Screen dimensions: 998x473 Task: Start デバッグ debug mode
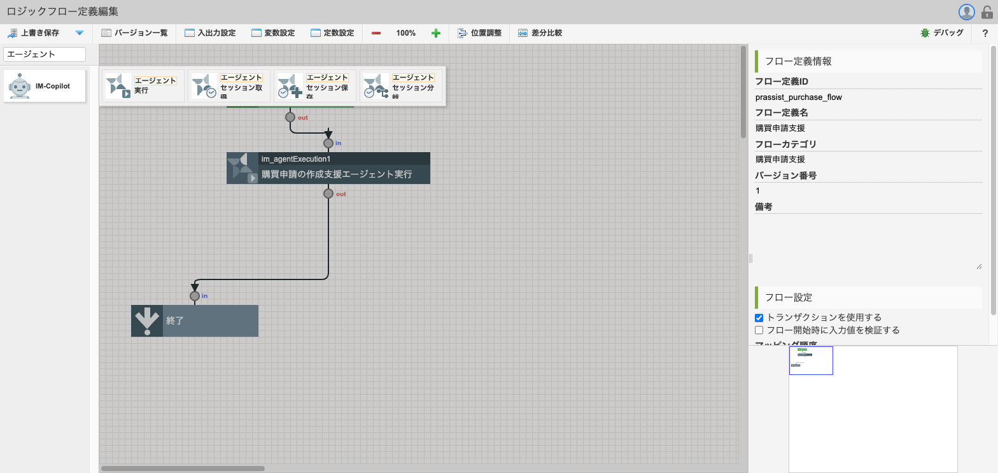coord(942,33)
